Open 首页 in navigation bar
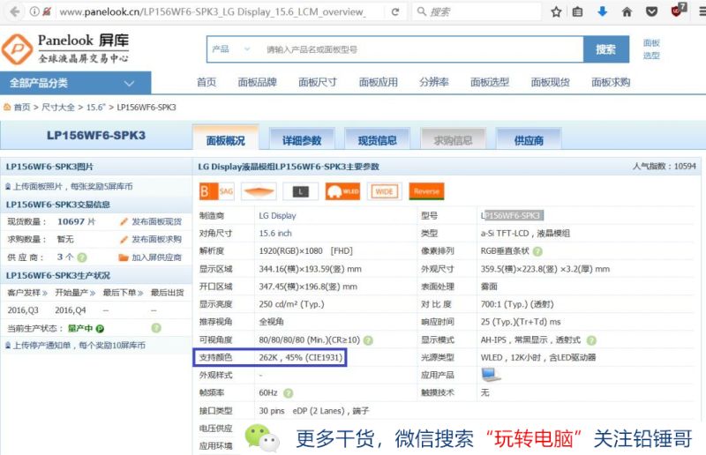 (207, 82)
